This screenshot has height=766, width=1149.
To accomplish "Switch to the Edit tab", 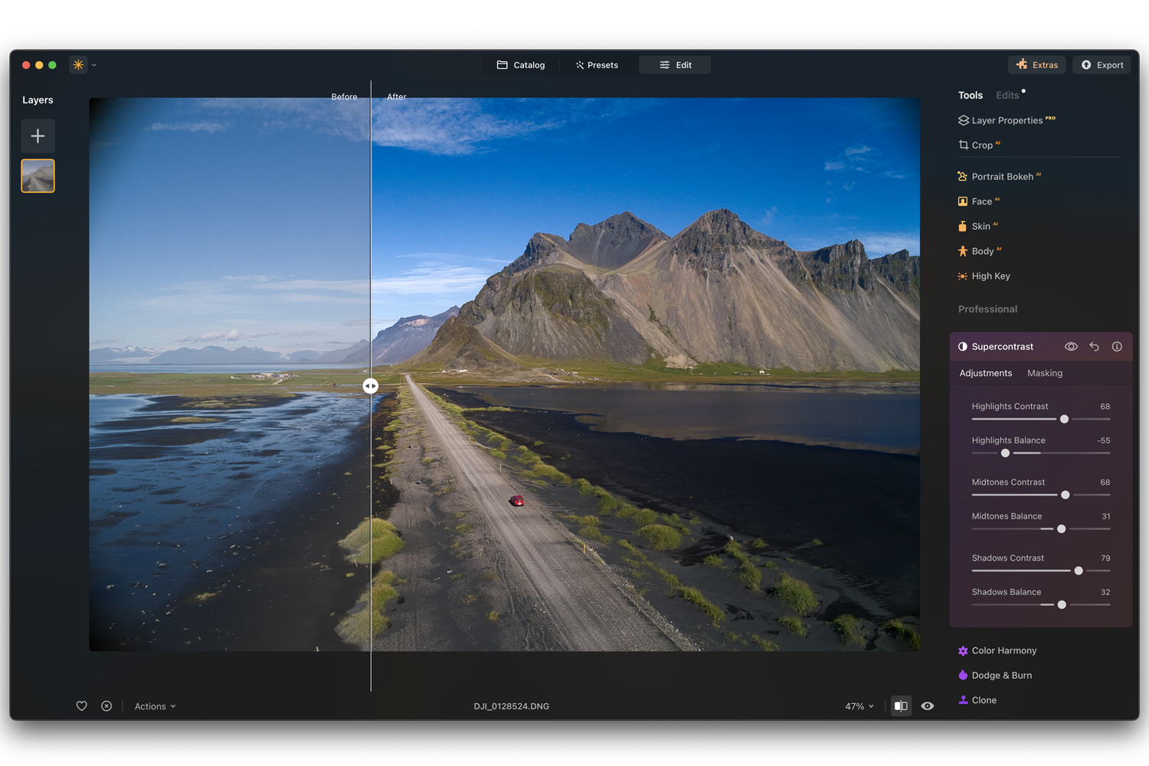I will click(x=675, y=65).
